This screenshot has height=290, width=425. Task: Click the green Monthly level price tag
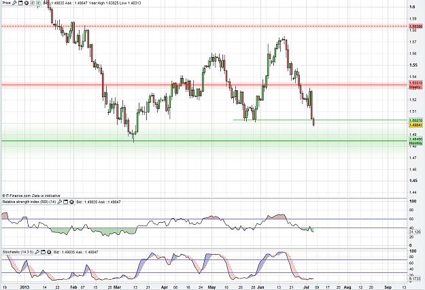coord(415,141)
